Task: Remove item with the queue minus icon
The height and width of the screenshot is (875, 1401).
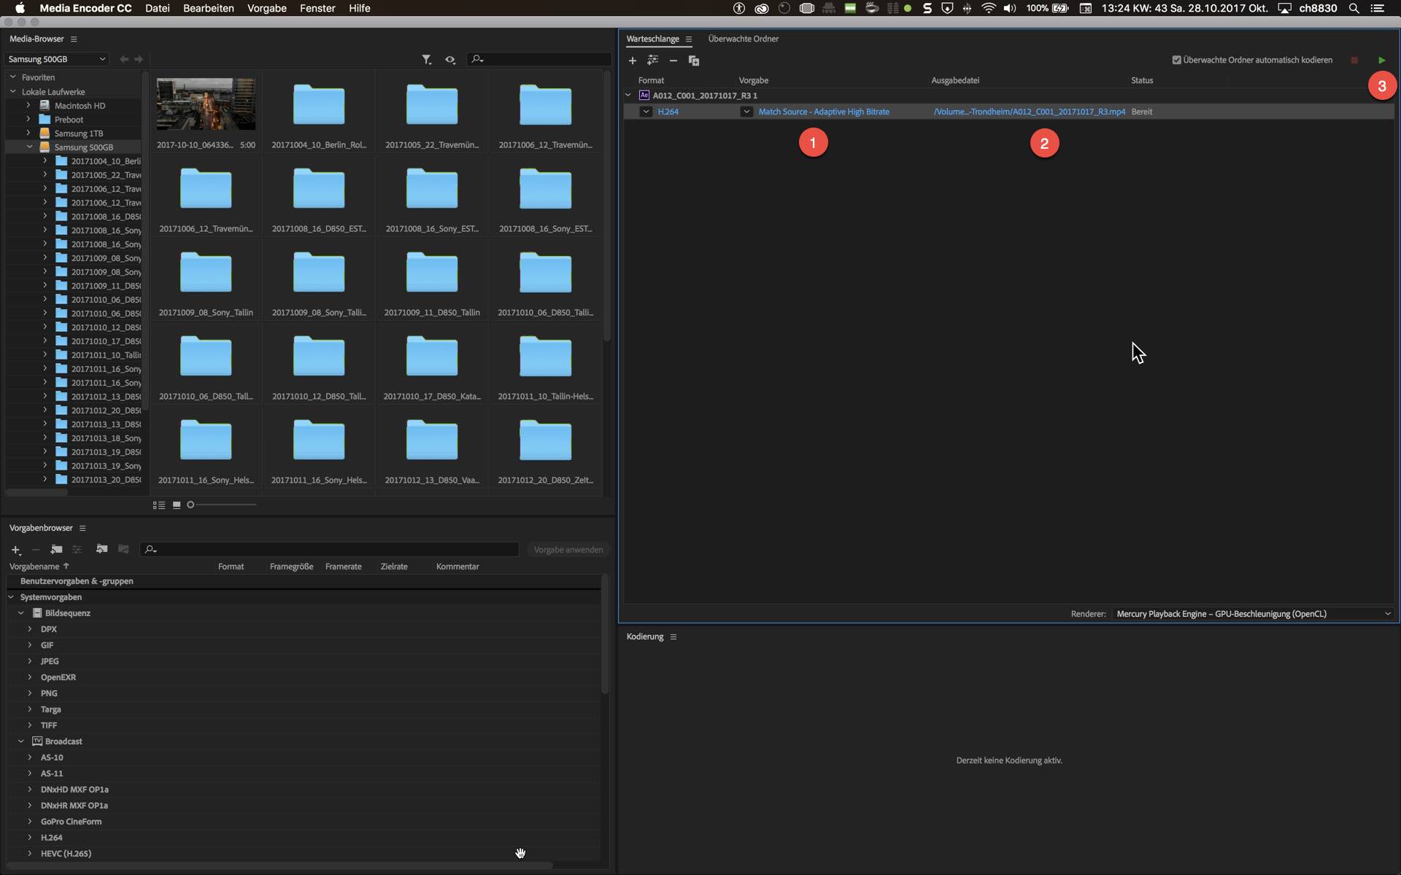Action: pos(674,61)
